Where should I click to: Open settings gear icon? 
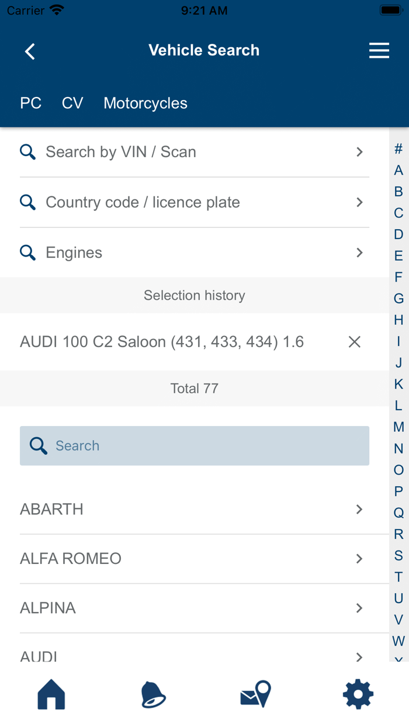[358, 695]
